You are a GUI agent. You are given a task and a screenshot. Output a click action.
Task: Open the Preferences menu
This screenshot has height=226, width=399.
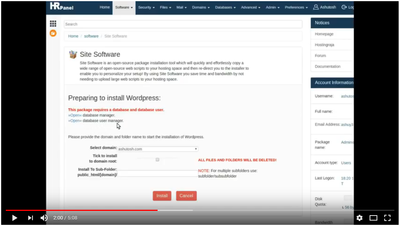click(x=296, y=7)
